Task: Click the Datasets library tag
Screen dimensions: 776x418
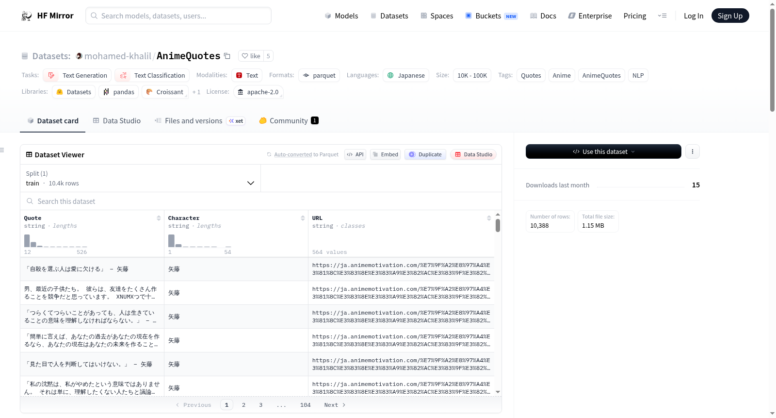Action: click(x=74, y=92)
